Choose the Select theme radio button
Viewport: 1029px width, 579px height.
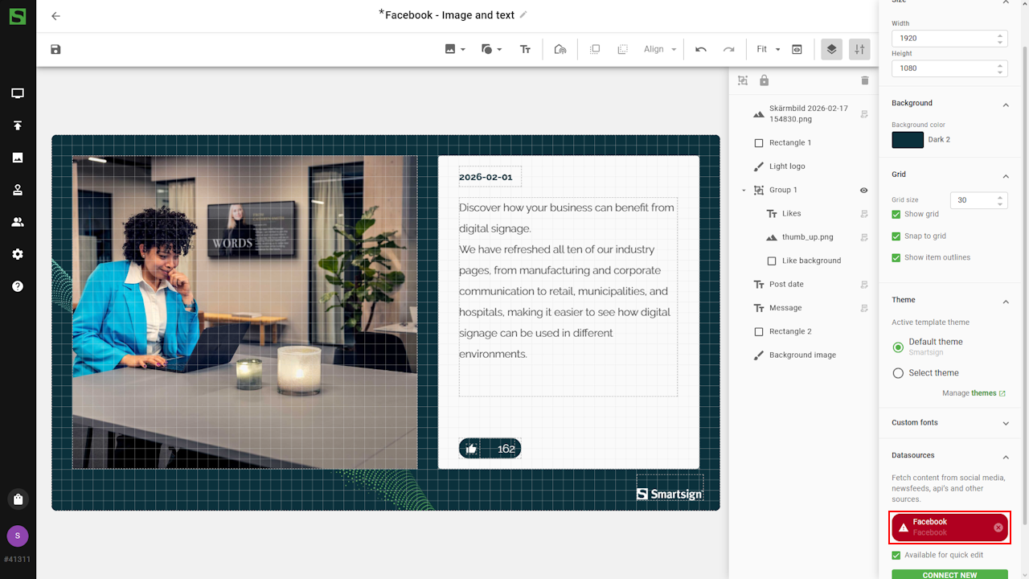pos(898,373)
